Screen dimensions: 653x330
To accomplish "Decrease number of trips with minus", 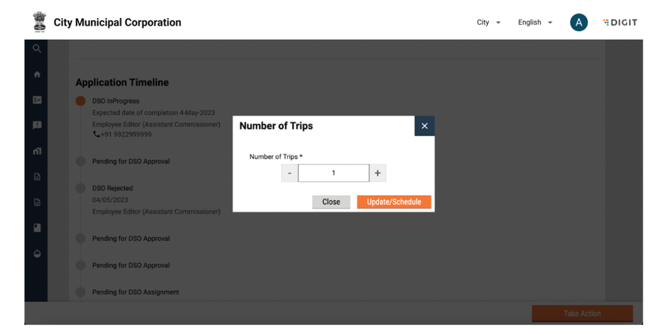I will point(289,173).
